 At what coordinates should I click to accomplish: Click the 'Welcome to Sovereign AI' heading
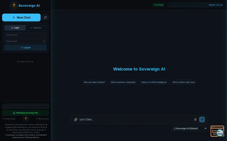coord(139,69)
